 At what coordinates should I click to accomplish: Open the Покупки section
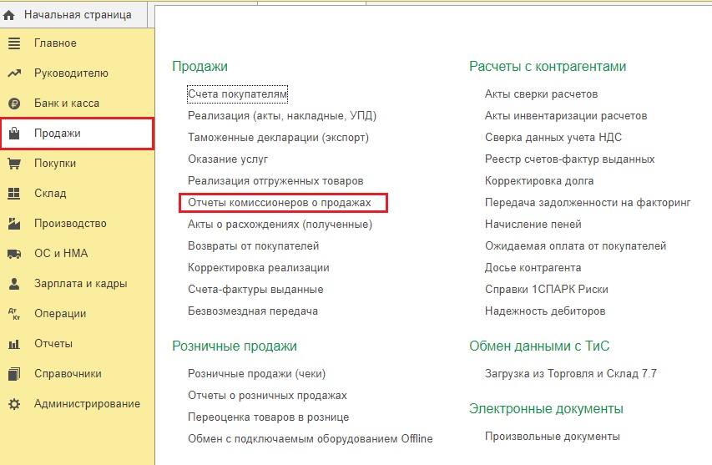(77, 164)
